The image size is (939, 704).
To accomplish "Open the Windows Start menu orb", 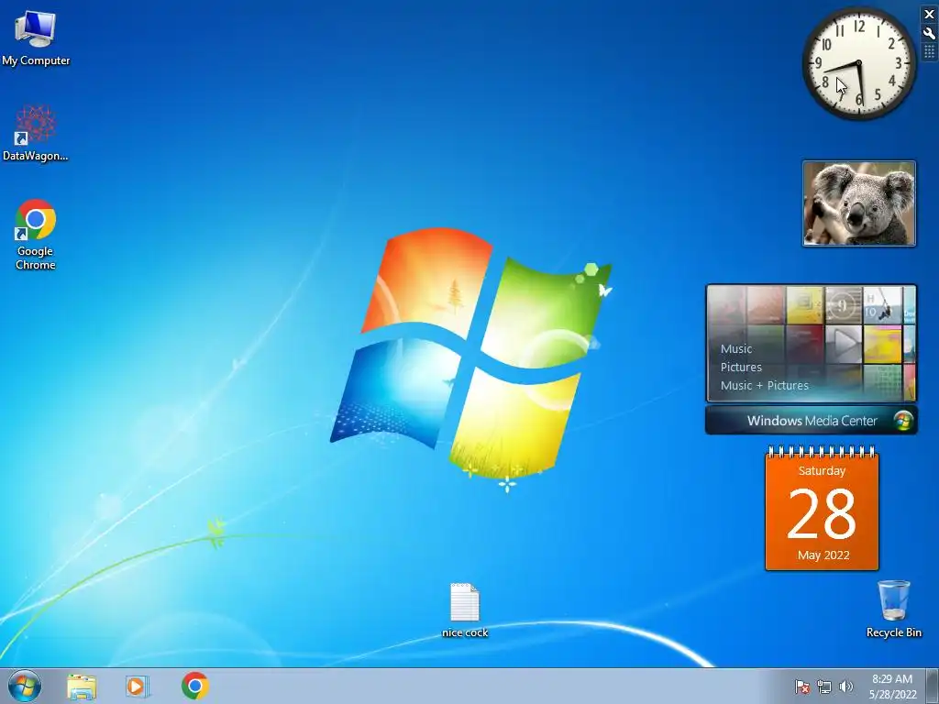I will click(x=25, y=686).
